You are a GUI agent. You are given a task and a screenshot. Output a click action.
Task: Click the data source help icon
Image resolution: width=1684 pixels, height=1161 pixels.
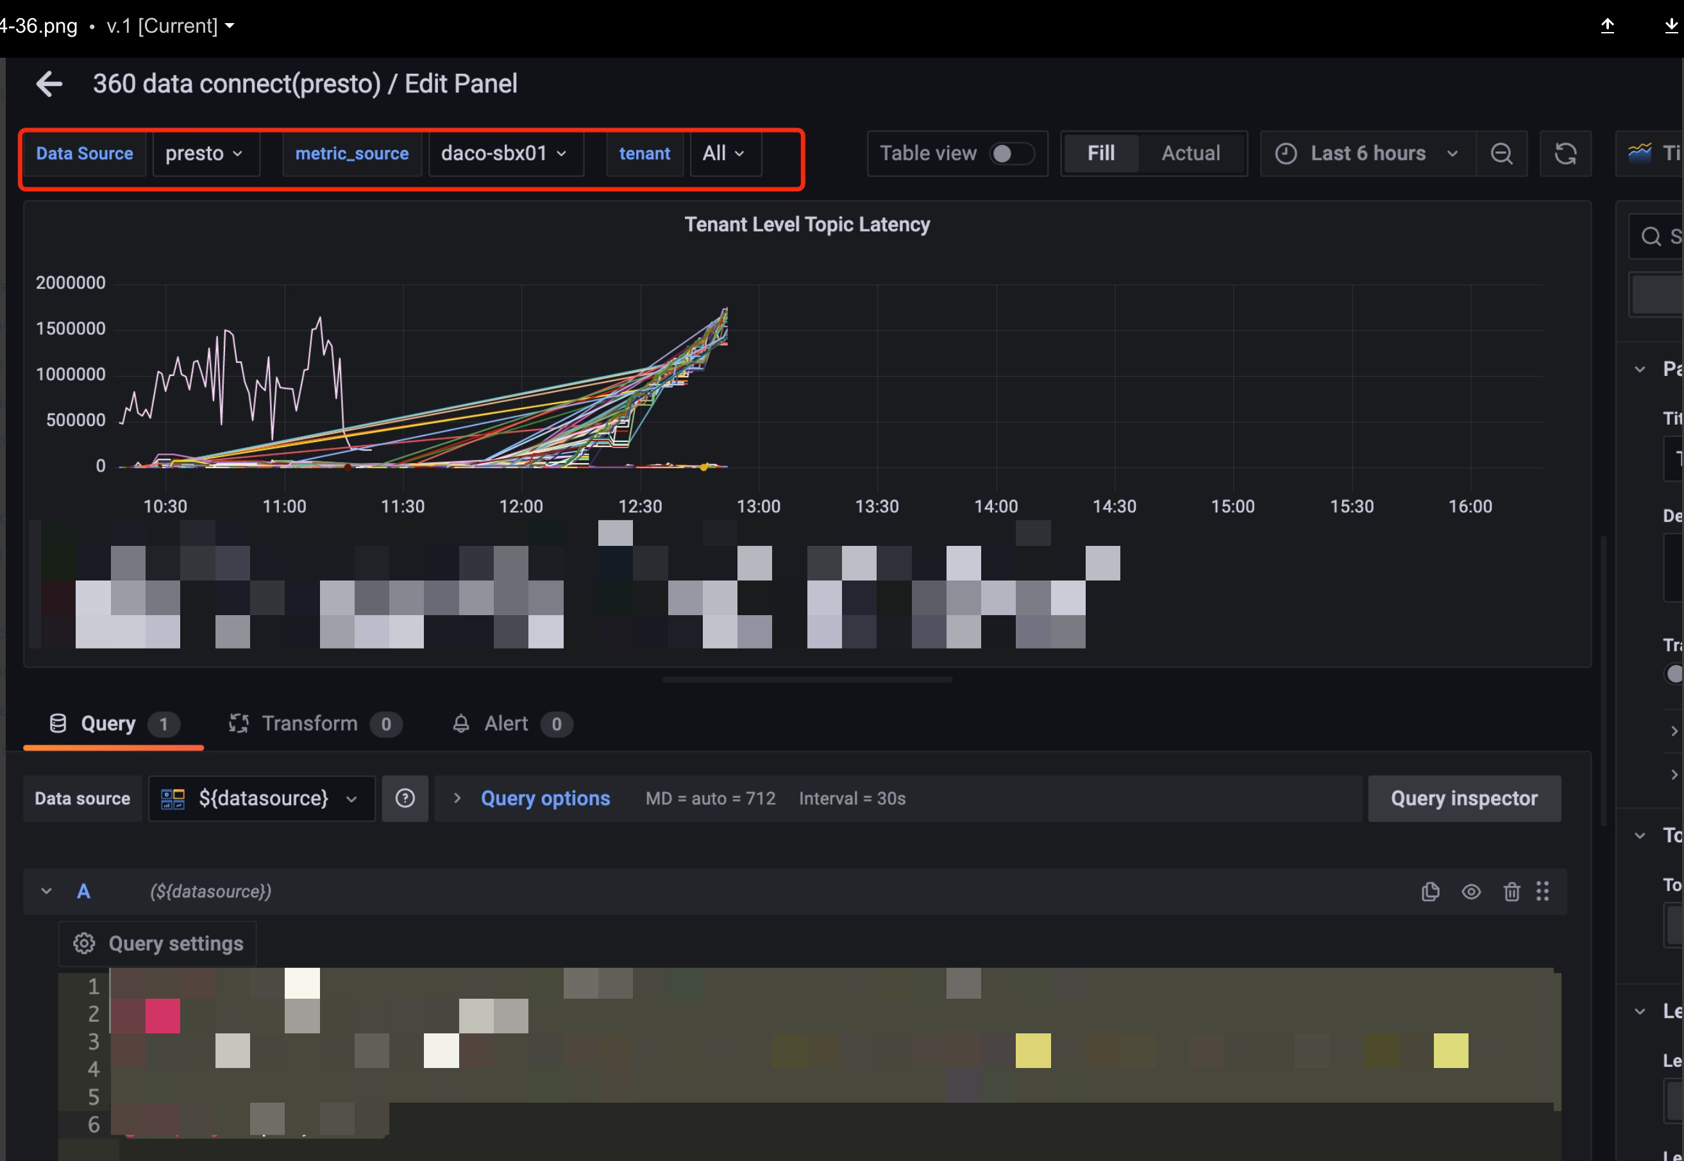405,799
